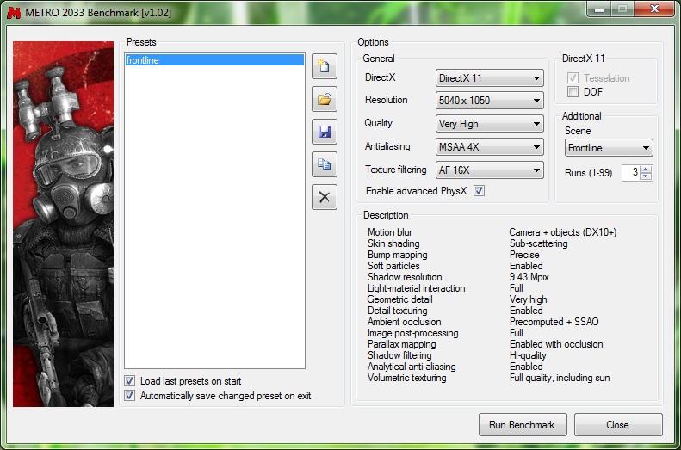Increase Runs count with up arrow
Screen dimensions: 681x450
coord(647,169)
